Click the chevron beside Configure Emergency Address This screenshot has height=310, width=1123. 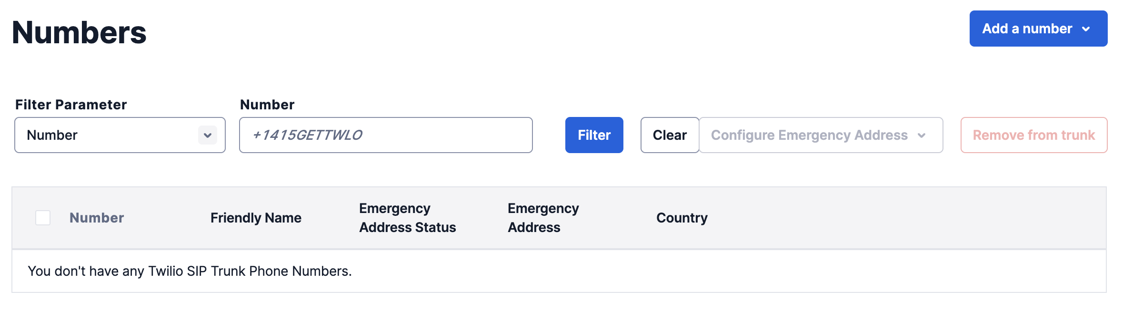click(922, 136)
